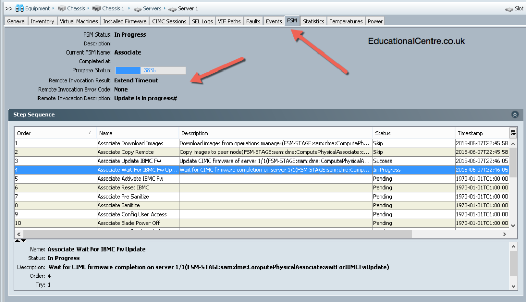Click the step table's vertical scroll-down arrow

(513, 226)
